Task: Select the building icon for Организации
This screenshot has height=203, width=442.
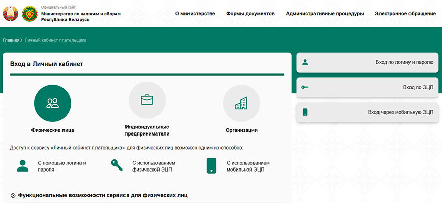Action: pos(241,104)
